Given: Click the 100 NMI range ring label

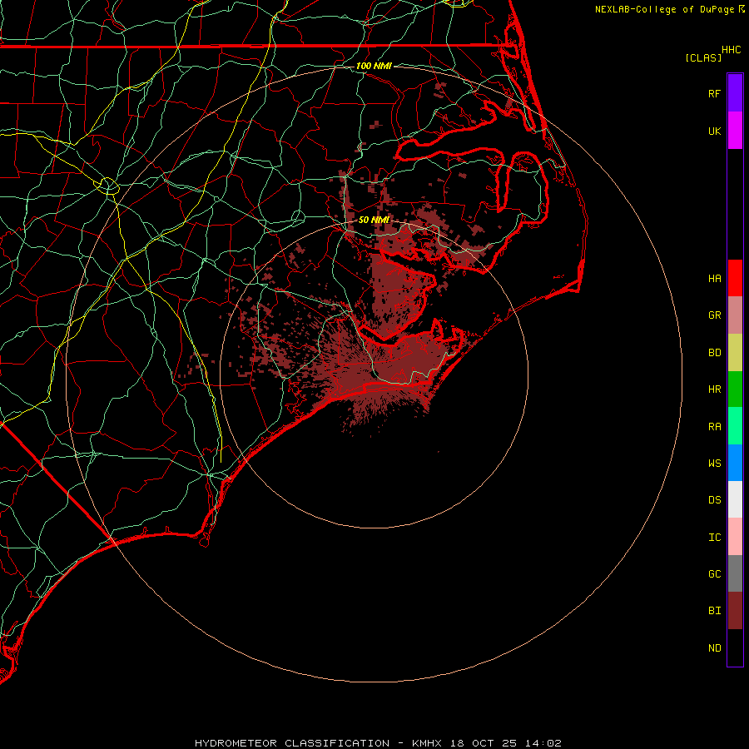Looking at the screenshot, I should (374, 66).
